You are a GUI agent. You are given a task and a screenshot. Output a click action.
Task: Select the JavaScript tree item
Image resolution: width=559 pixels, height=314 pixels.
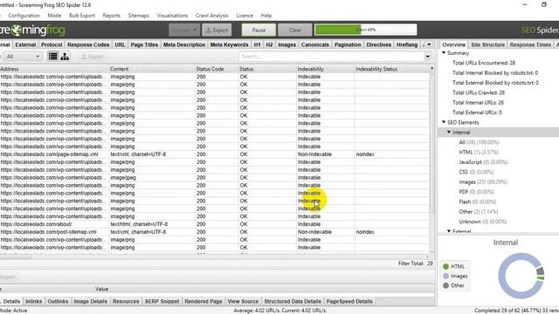tap(483, 162)
